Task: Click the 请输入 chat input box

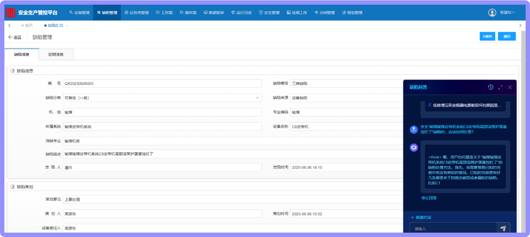Action: [x=453, y=228]
